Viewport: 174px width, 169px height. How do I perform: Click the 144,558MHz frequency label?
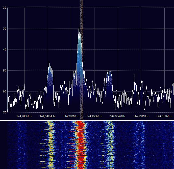coord(141,116)
